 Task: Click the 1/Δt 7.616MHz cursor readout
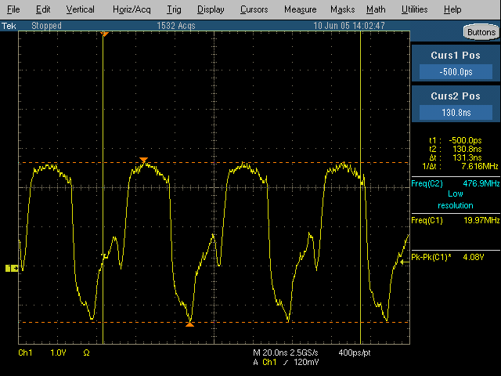pyautogui.click(x=460, y=166)
